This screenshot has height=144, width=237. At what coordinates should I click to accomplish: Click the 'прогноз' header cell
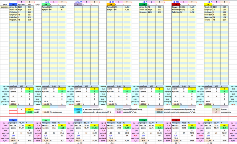[x=21, y=4]
